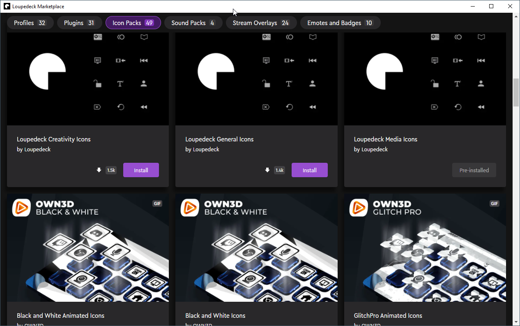This screenshot has width=520, height=326.
Task: Click the Loupedeck Creativity Icons title
Action: pyautogui.click(x=54, y=139)
